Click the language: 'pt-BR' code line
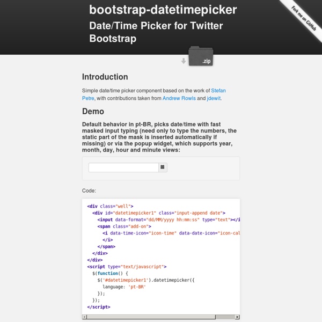Viewport: 322px width, 322px height. 125,287
